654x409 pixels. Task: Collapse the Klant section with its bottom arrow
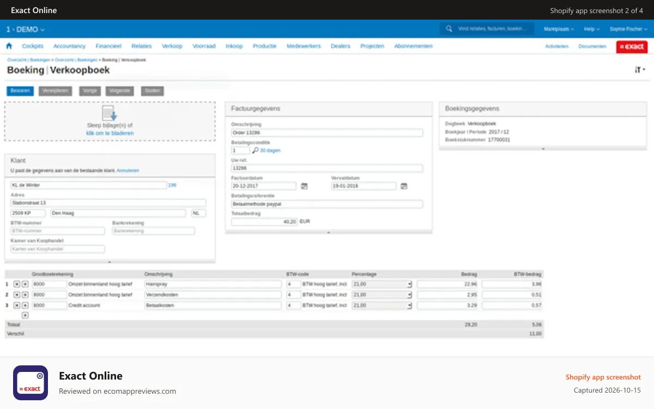[x=110, y=262]
